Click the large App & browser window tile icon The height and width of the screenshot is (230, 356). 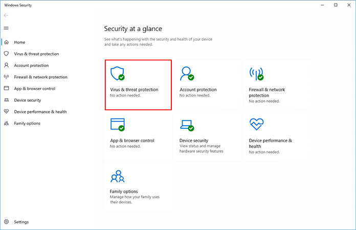[118, 125]
